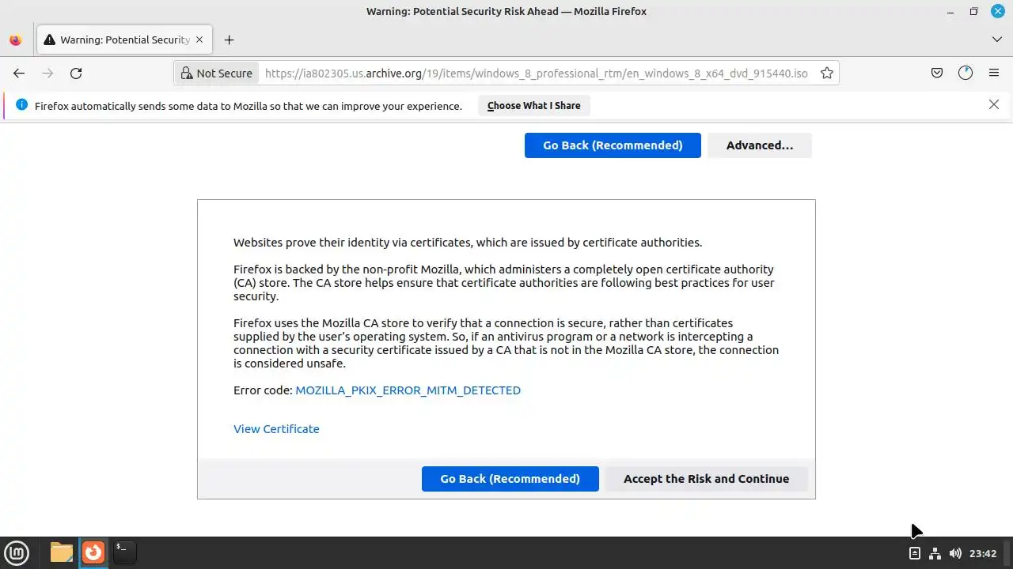
Task: Open the View Certificate link
Action: [x=276, y=429]
